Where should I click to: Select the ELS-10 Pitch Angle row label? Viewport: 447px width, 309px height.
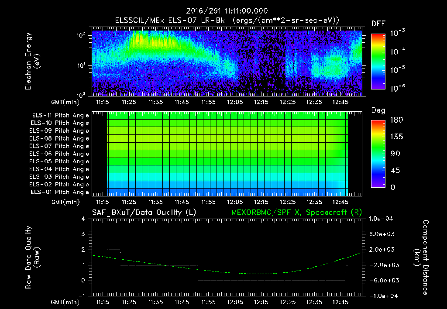60,123
